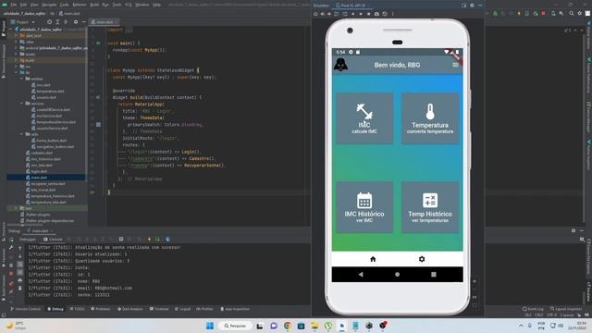Click the select opened file target icon

[x=49, y=22]
